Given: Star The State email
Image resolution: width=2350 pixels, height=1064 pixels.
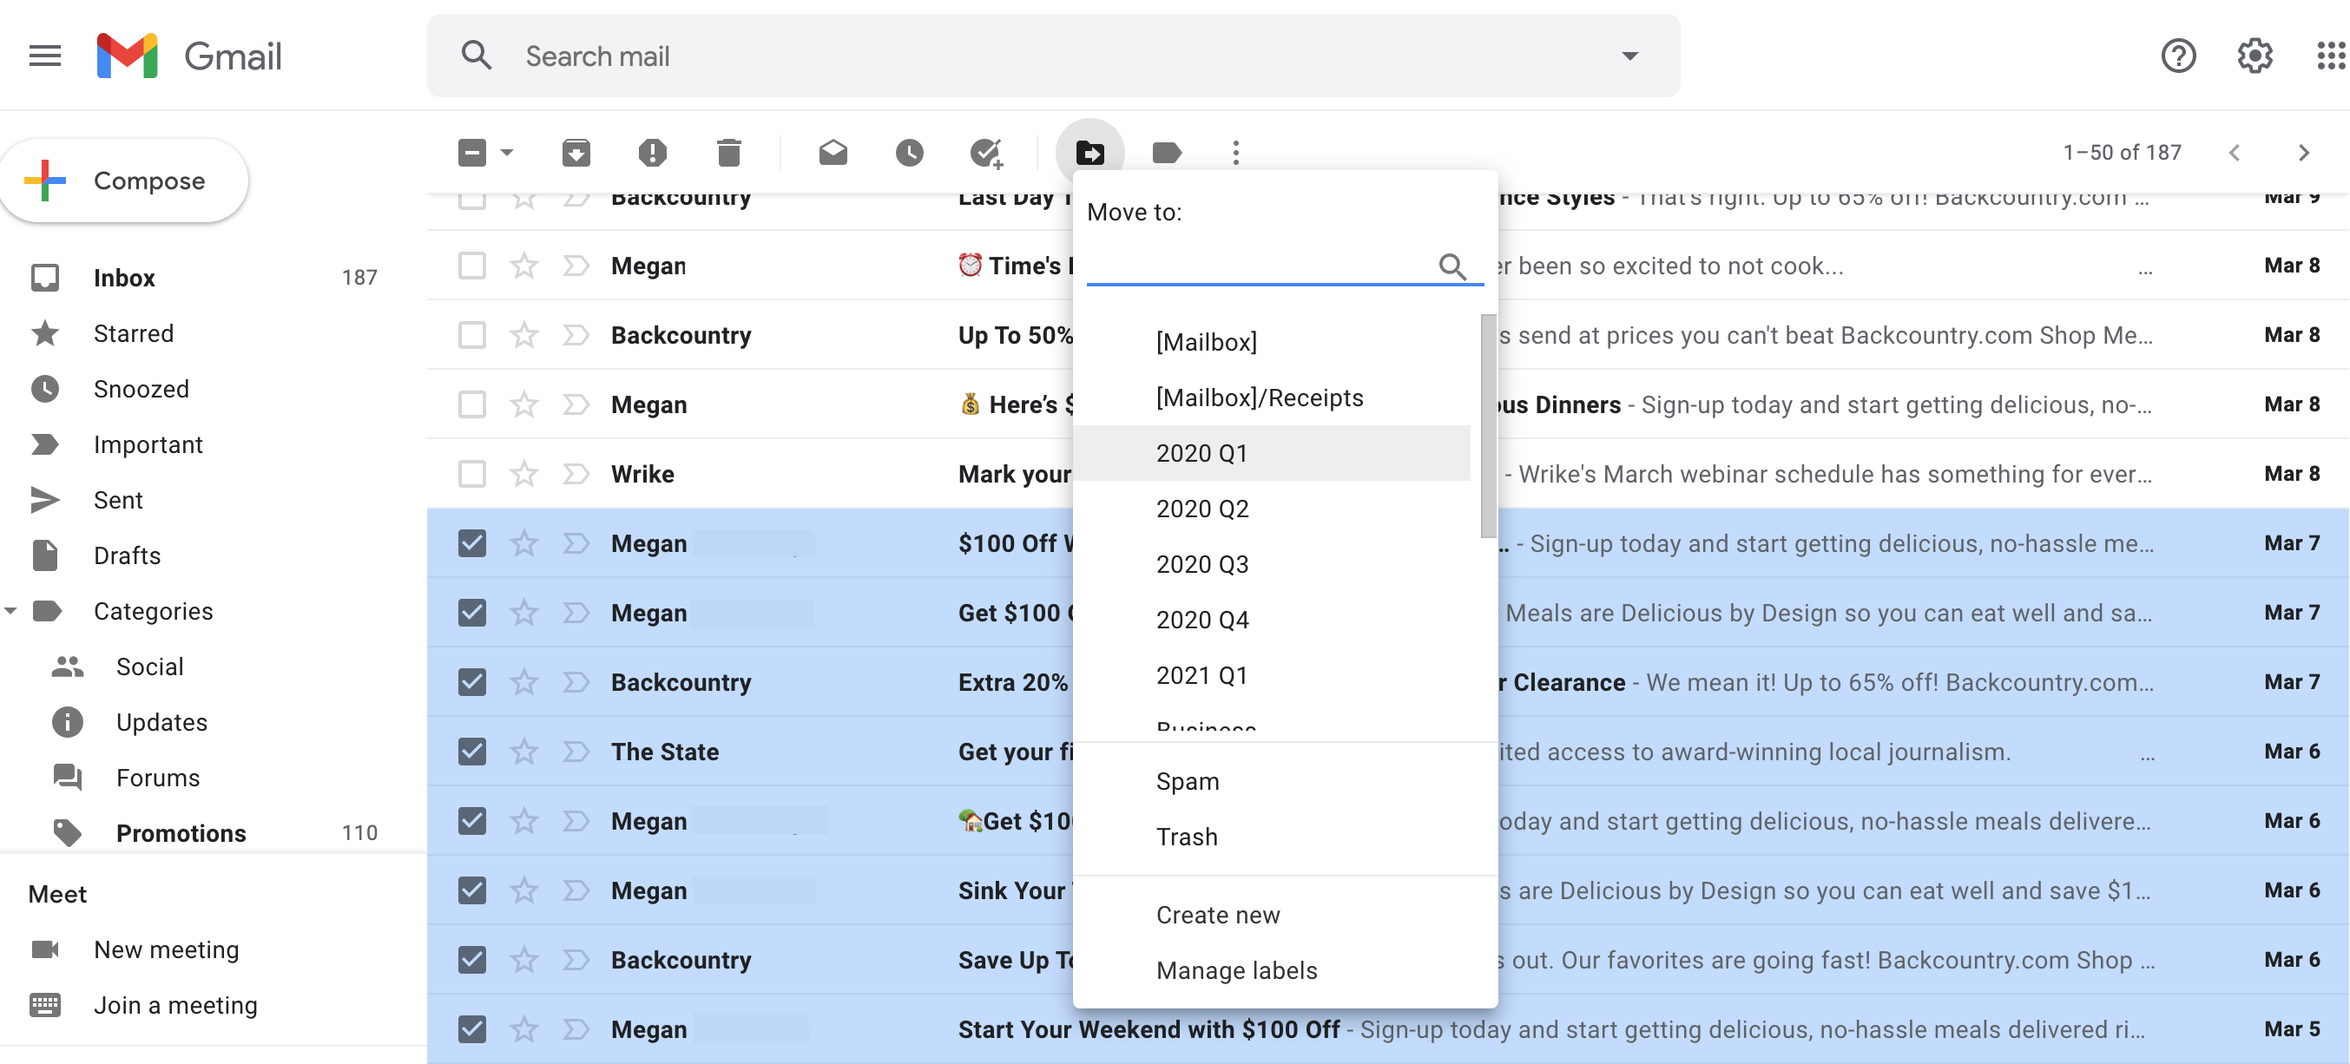Looking at the screenshot, I should pos(523,752).
